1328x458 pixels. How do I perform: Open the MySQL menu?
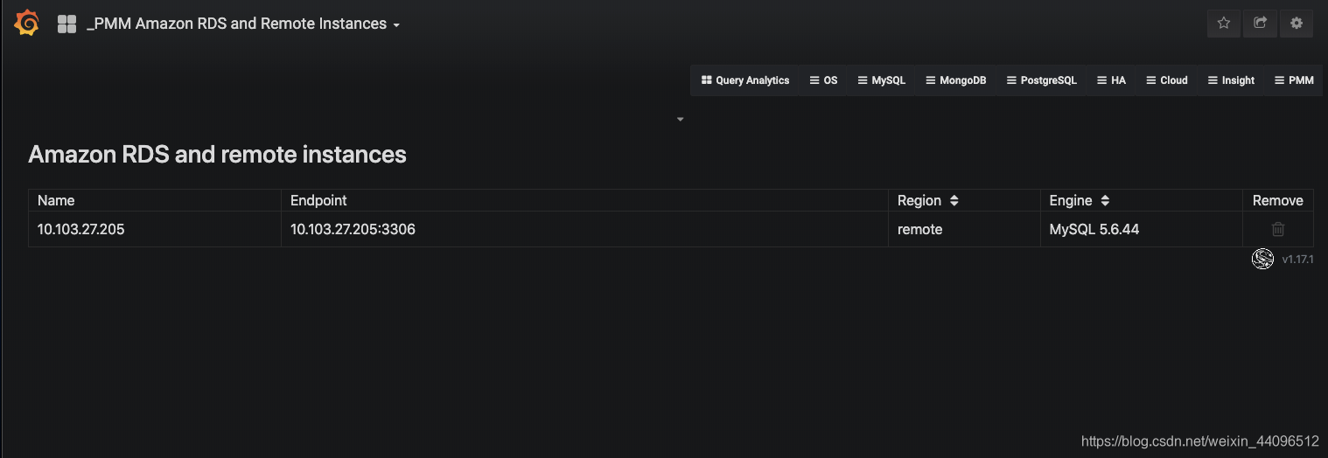881,80
